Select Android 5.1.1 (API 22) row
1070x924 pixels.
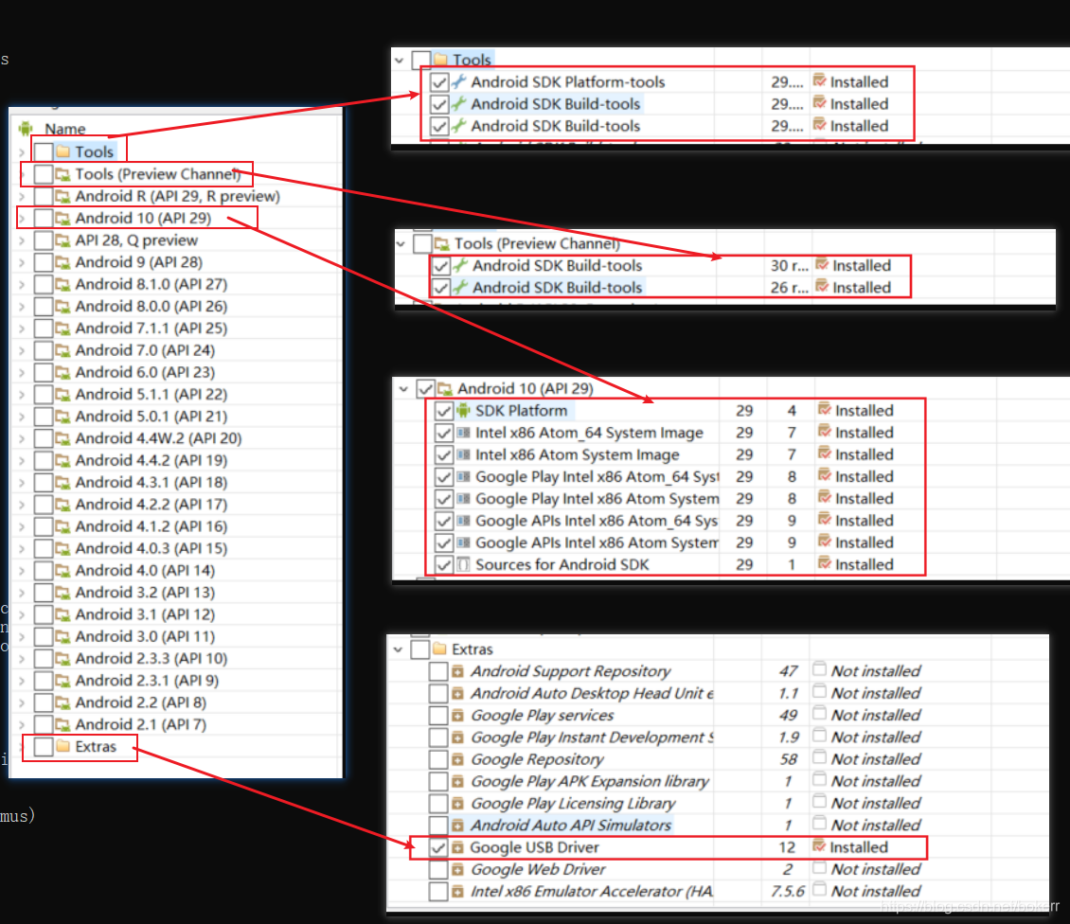(176, 394)
